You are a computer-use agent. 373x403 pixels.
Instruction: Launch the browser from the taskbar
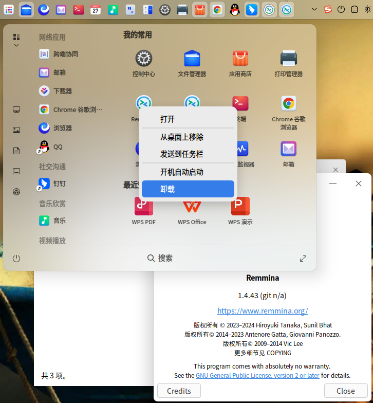coord(44,10)
